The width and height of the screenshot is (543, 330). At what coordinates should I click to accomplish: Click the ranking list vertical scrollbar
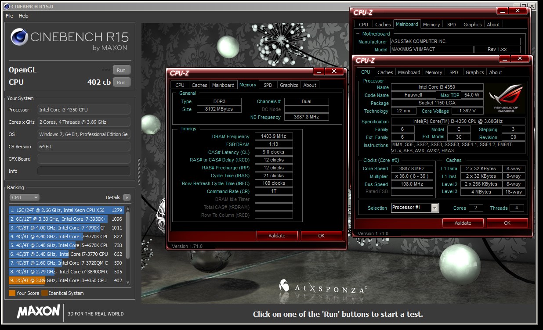pos(128,245)
